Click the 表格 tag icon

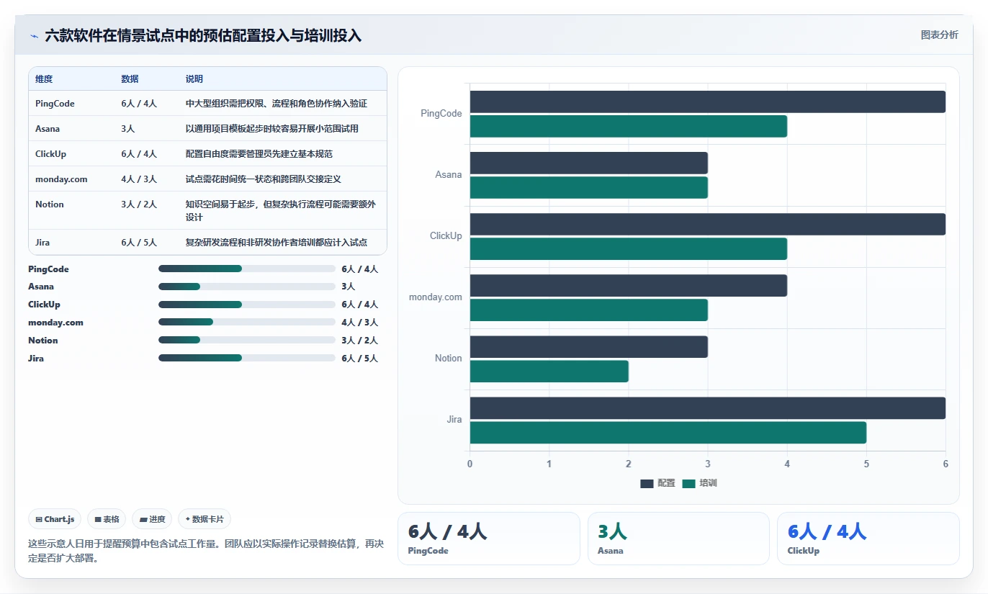pos(98,520)
